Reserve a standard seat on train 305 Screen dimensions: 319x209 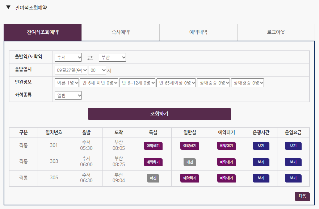[x=189, y=178]
